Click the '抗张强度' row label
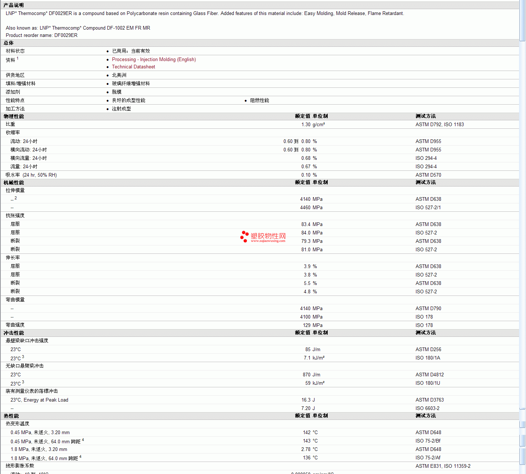526x474 pixels. point(15,216)
